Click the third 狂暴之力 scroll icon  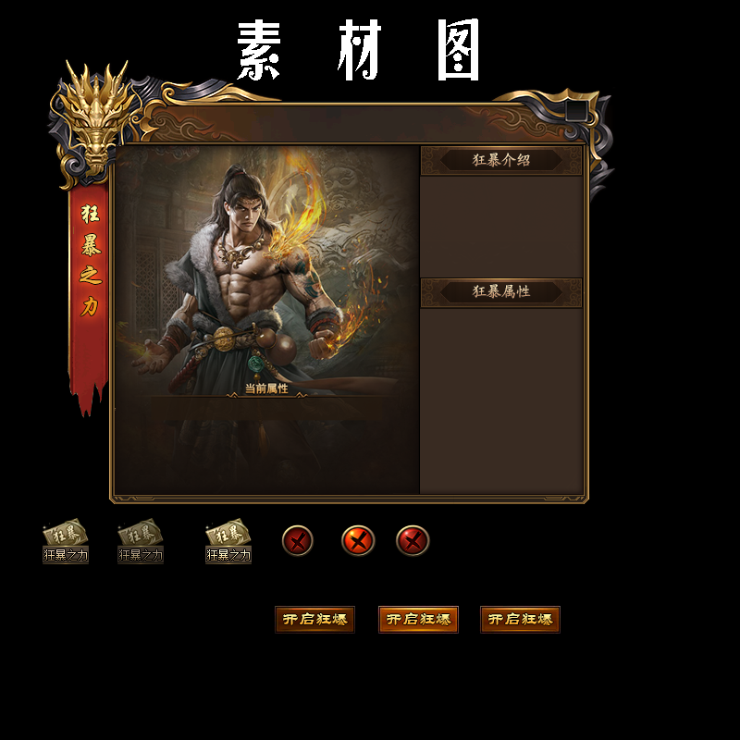[228, 541]
